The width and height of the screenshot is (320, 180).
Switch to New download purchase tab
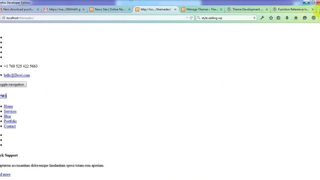point(18,9)
